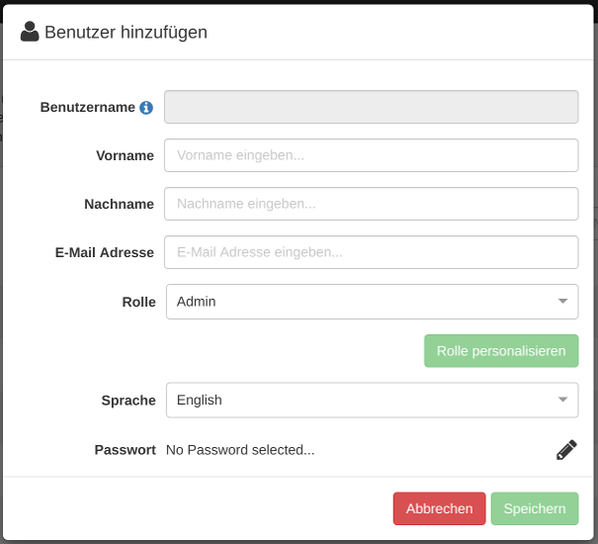
Task: Click into the Nachname text field
Action: (371, 204)
